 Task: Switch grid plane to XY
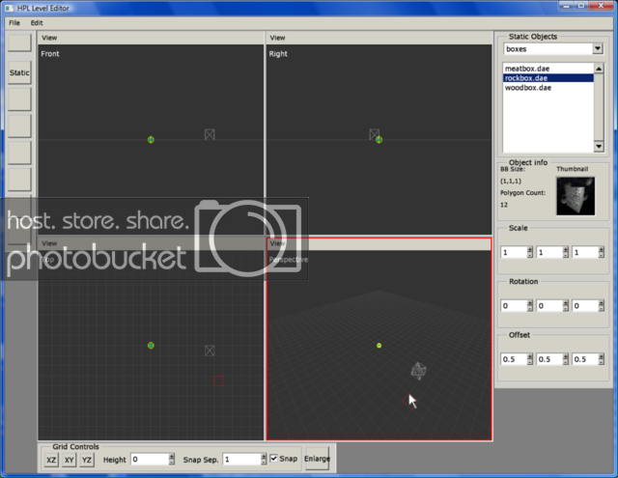pyautogui.click(x=70, y=460)
